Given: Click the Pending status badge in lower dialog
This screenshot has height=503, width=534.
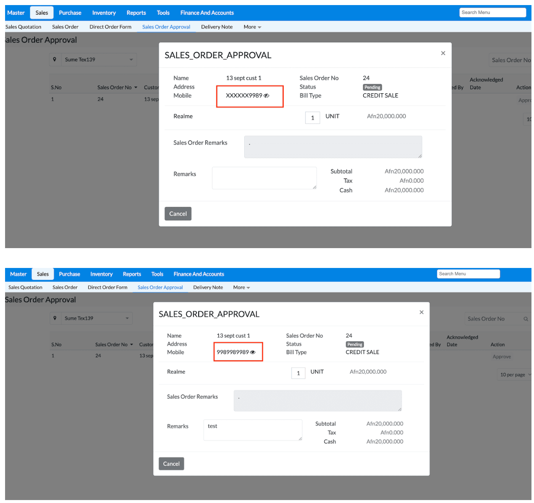Looking at the screenshot, I should pyautogui.click(x=355, y=345).
